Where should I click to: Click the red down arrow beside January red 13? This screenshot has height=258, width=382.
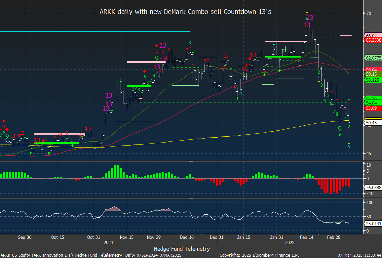pos(250,59)
